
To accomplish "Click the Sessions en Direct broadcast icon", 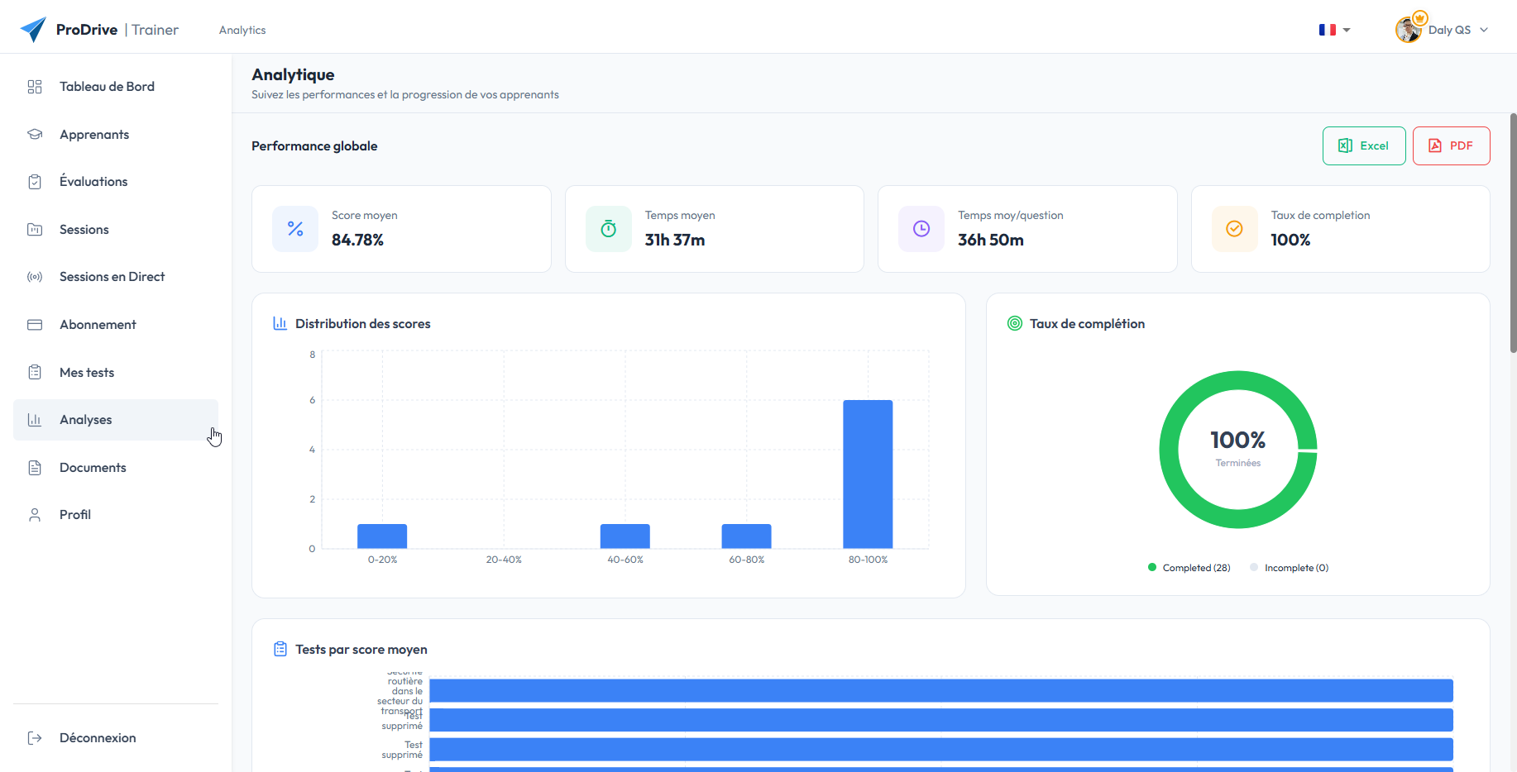I will coord(35,277).
